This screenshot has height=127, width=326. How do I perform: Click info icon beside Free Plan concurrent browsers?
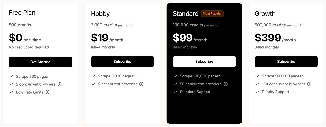[59, 84]
